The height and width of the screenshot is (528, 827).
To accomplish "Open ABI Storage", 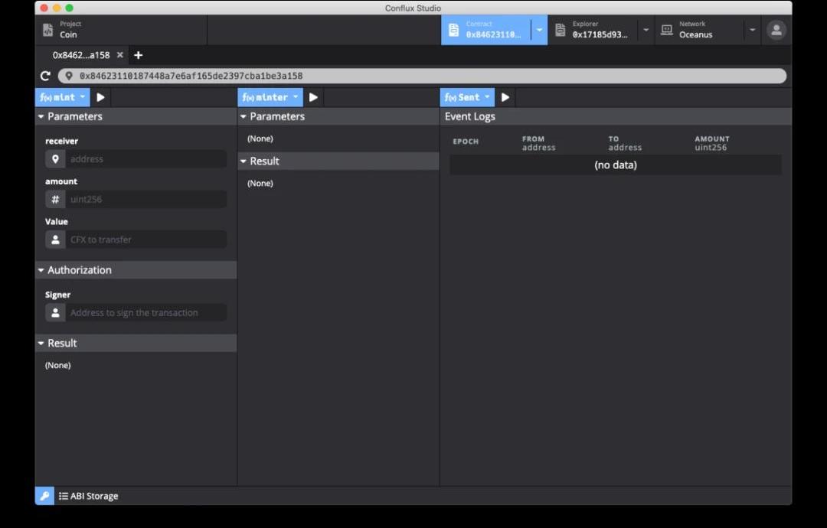I will [89, 496].
